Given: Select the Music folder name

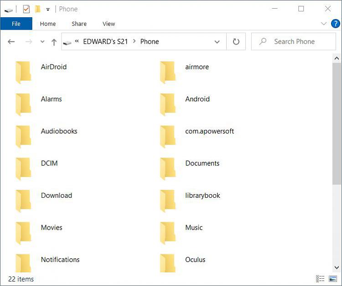Looking at the screenshot, I should pos(194,227).
